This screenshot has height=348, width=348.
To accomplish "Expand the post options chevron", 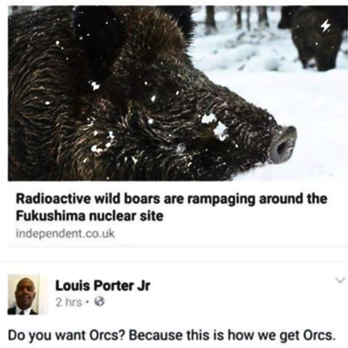I will click(340, 280).
